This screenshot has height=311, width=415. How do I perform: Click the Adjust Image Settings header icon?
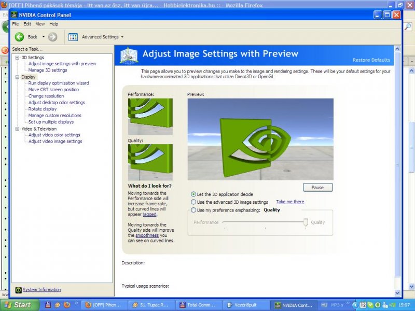point(129,55)
